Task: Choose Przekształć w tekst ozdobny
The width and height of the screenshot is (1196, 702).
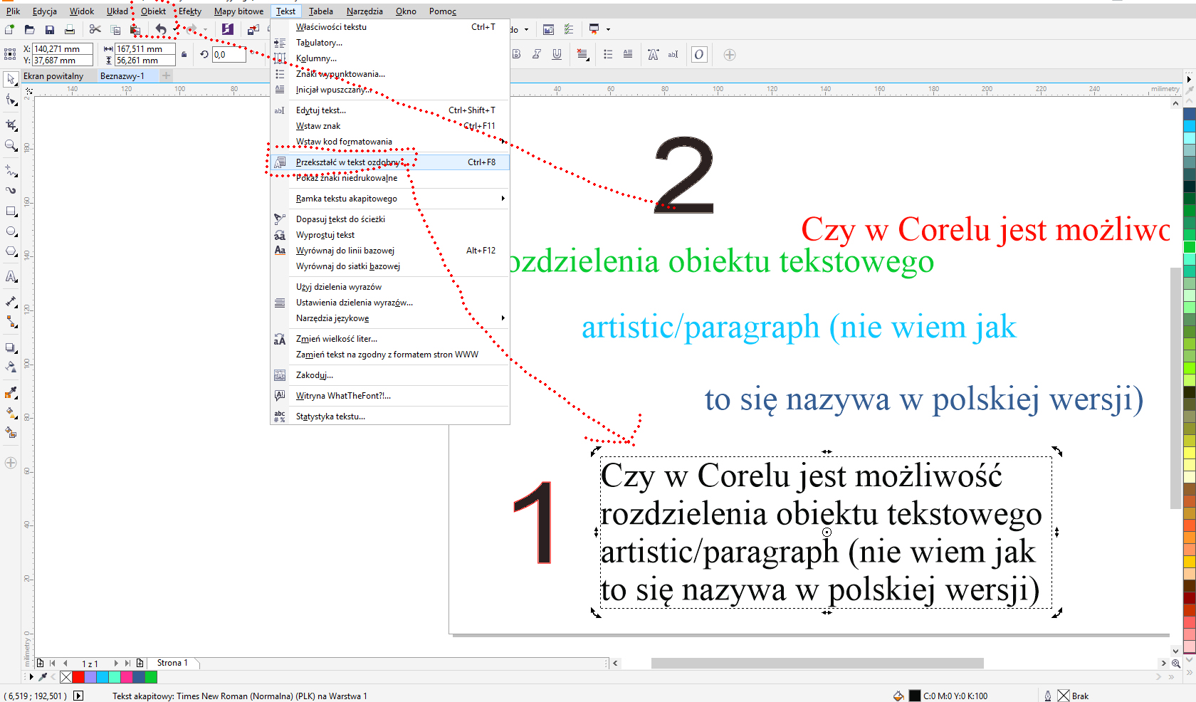Action: [x=347, y=162]
